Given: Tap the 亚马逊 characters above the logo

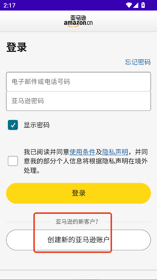Looking at the screenshot, I should pyautogui.click(x=78, y=18).
